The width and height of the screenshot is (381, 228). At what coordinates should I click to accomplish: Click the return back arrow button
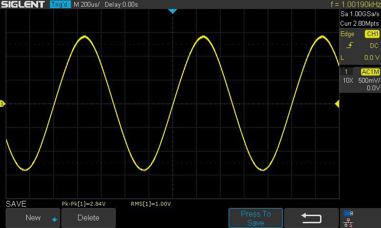[x=311, y=218]
